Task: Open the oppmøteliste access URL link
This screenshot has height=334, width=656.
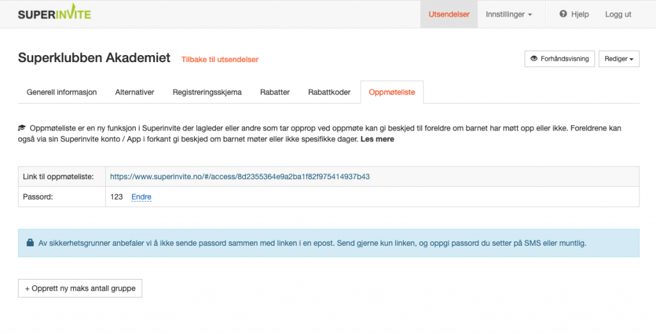Action: click(240, 177)
